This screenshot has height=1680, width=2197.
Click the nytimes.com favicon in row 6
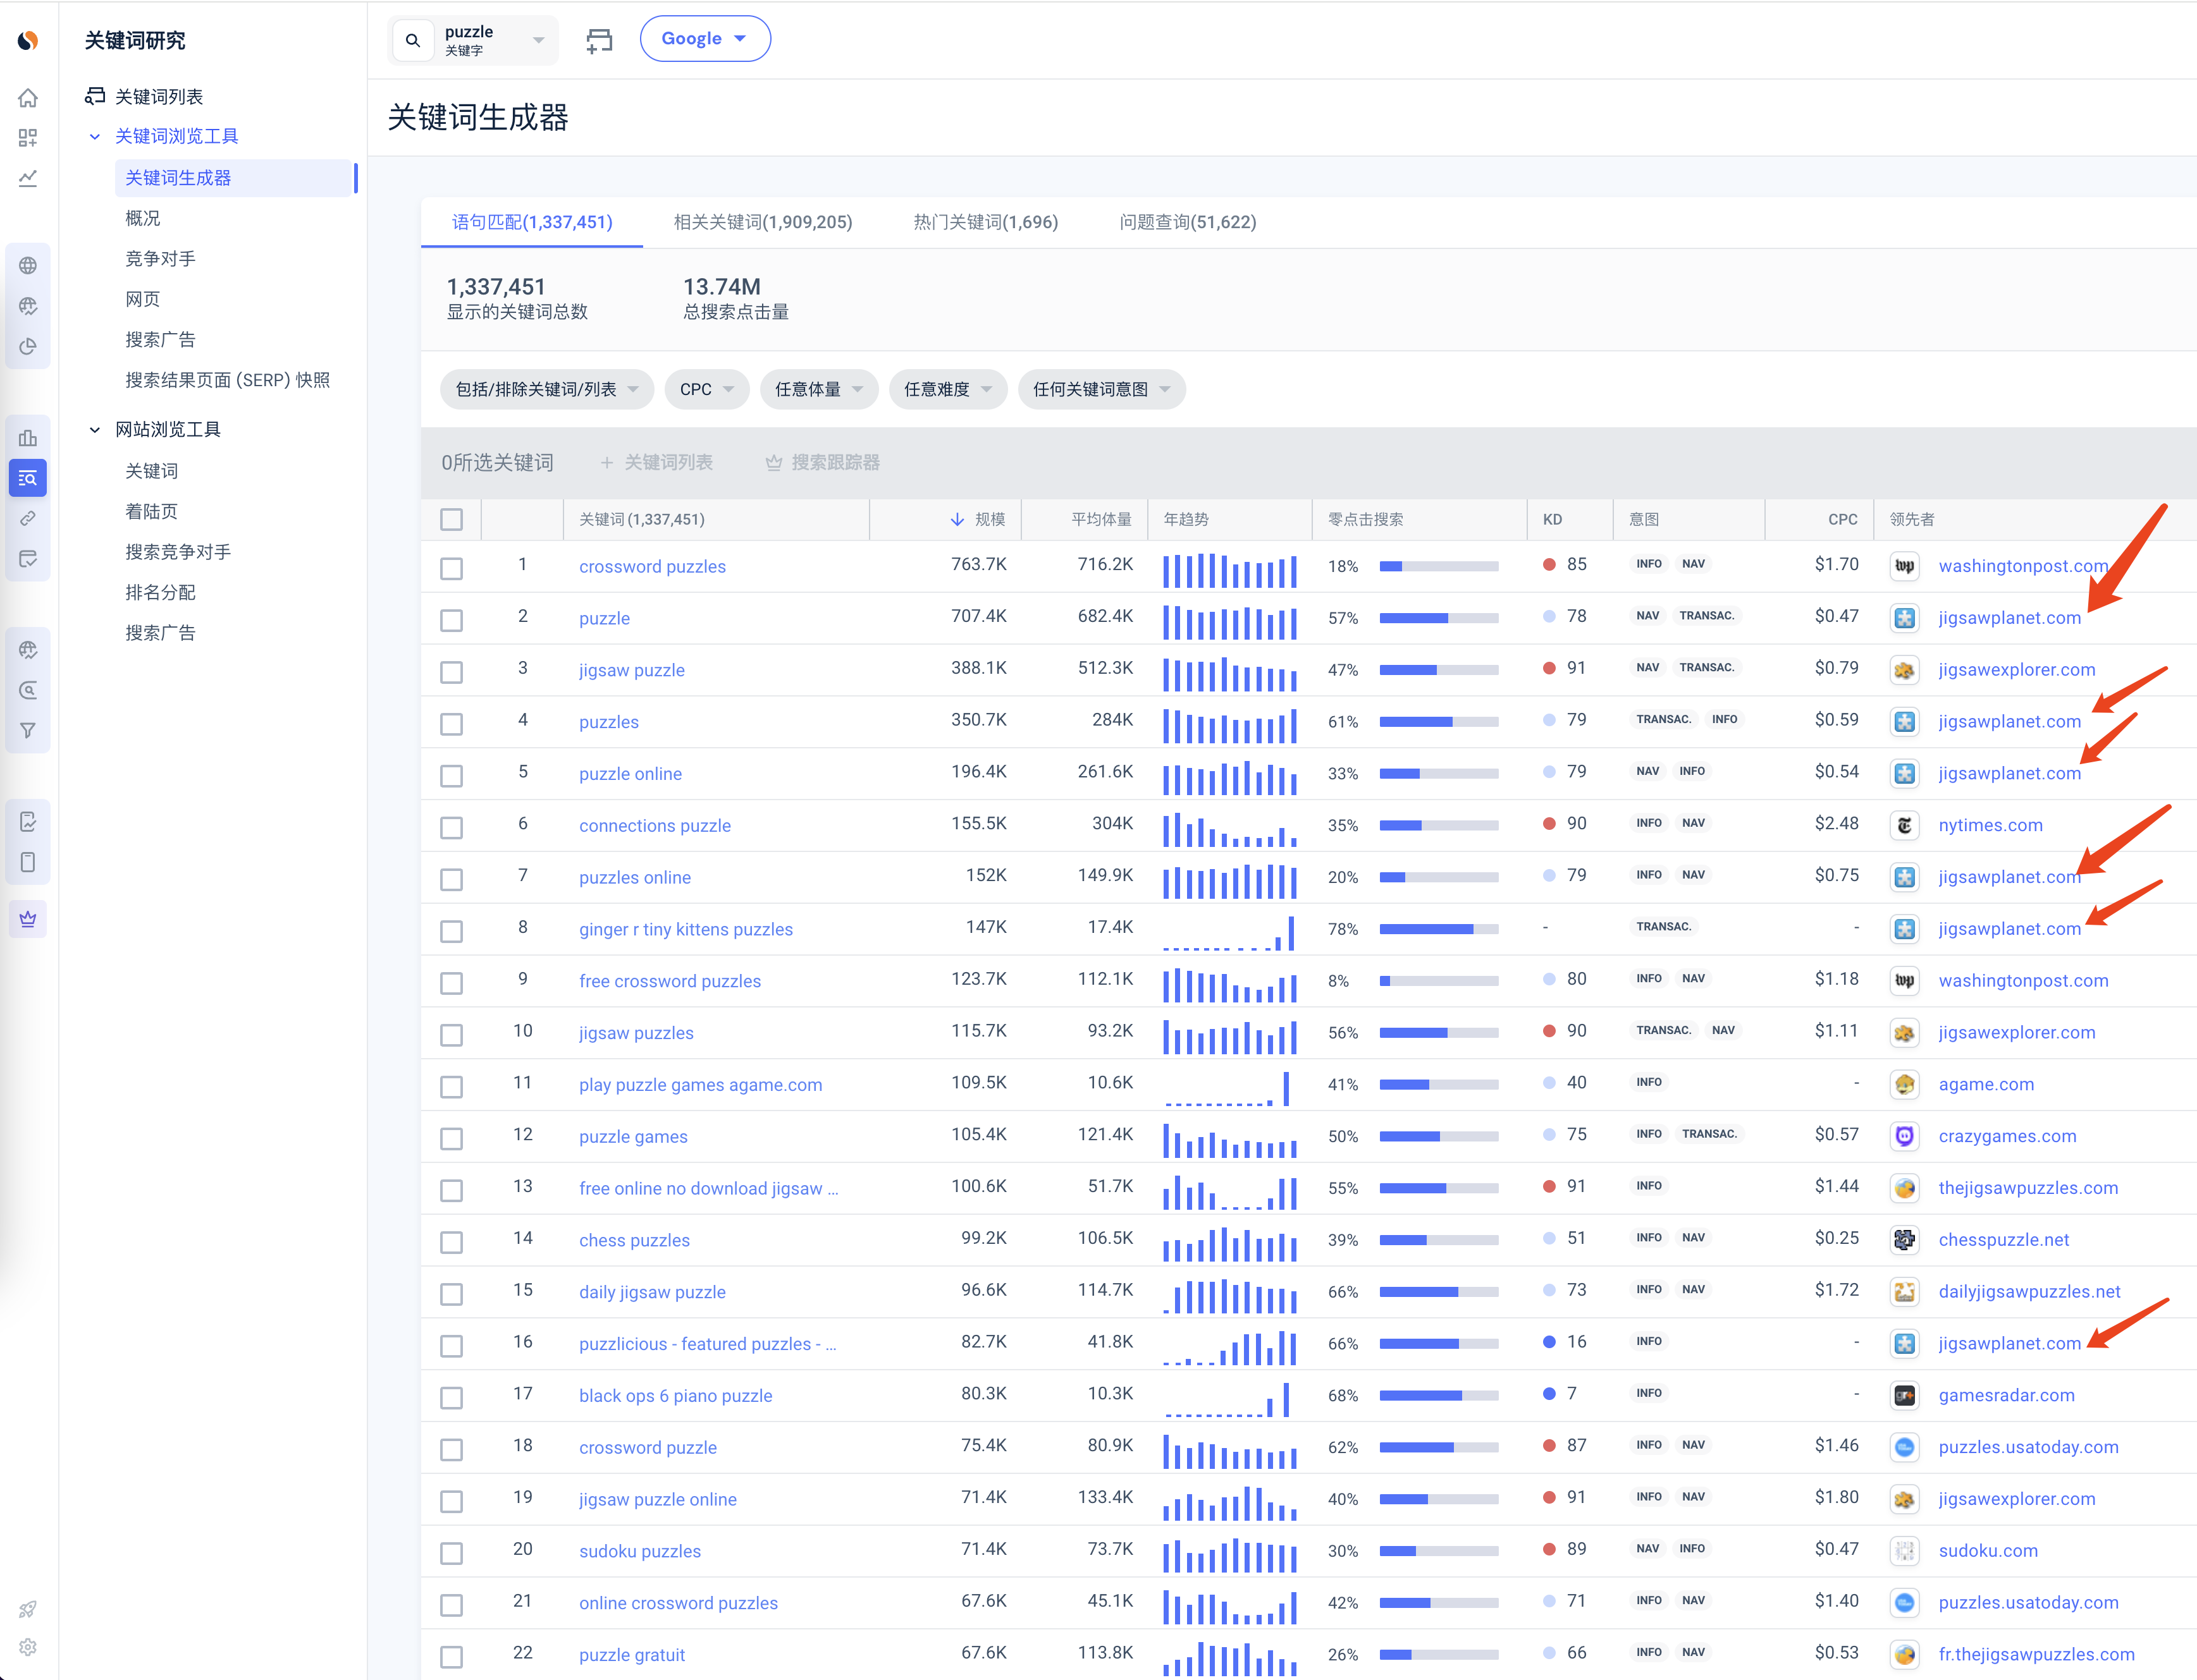click(x=1904, y=825)
